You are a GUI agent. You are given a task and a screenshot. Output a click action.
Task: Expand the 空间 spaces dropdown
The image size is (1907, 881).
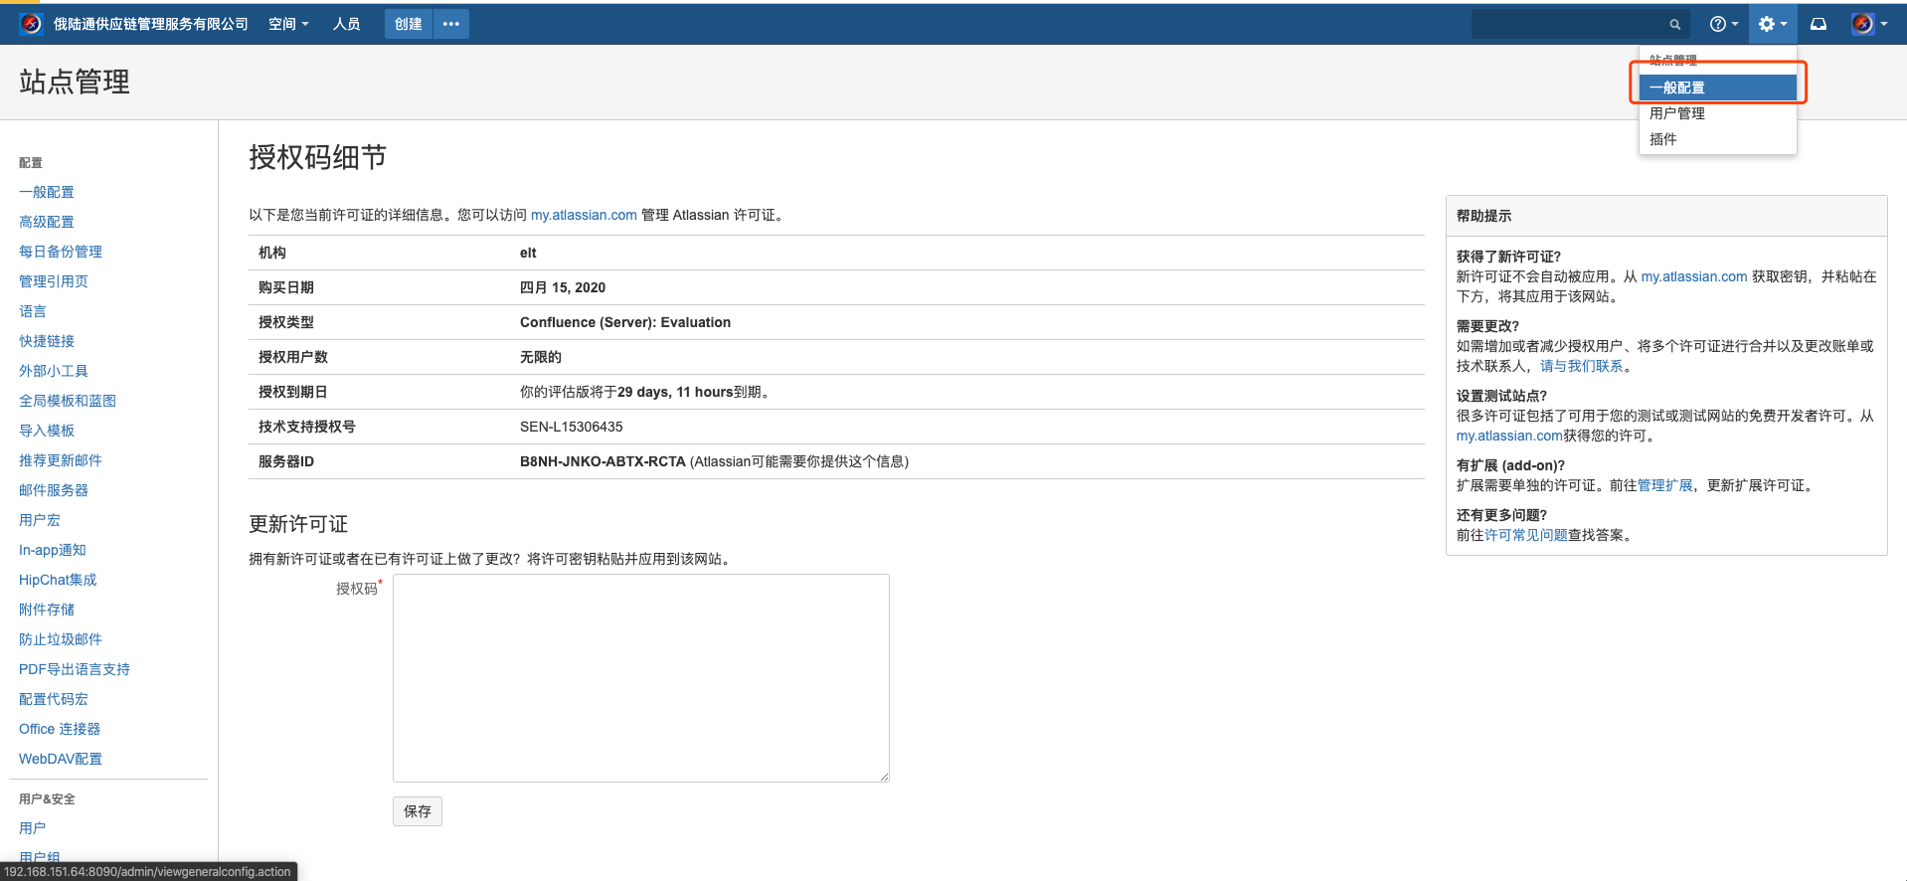[x=288, y=24]
